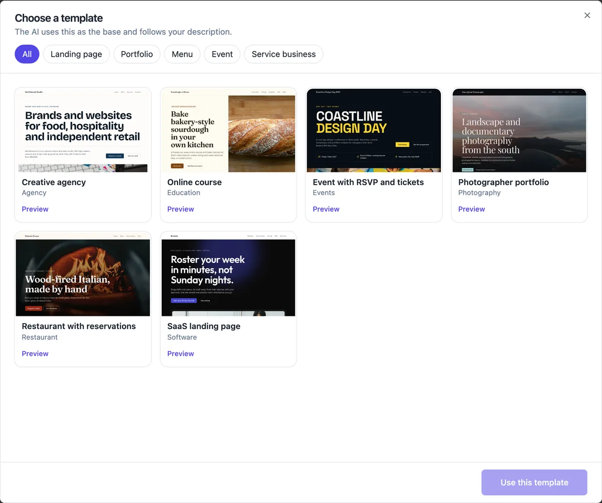This screenshot has height=503, width=602.
Task: Click the Photography category label
Action: pyautogui.click(x=480, y=193)
